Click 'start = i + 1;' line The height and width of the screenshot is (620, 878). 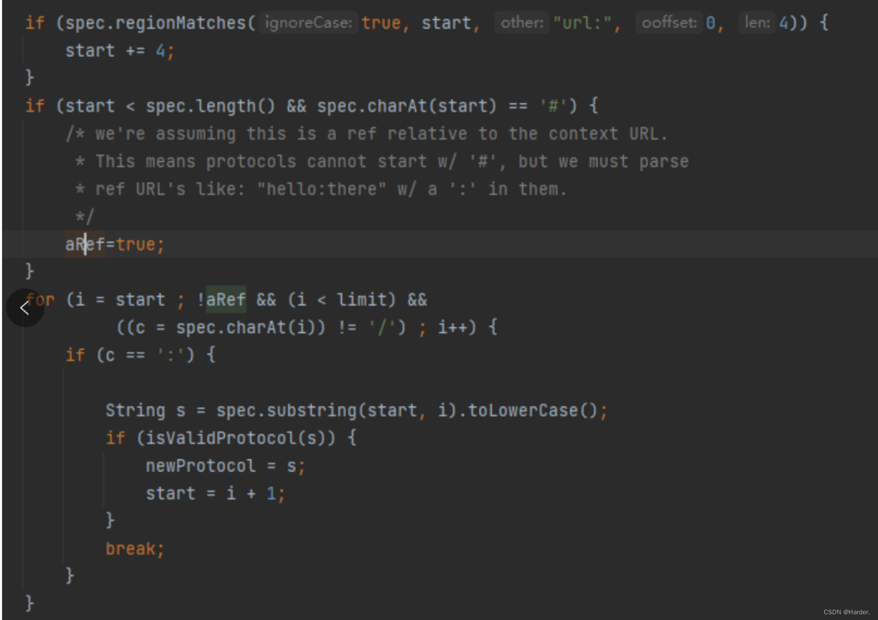(215, 494)
